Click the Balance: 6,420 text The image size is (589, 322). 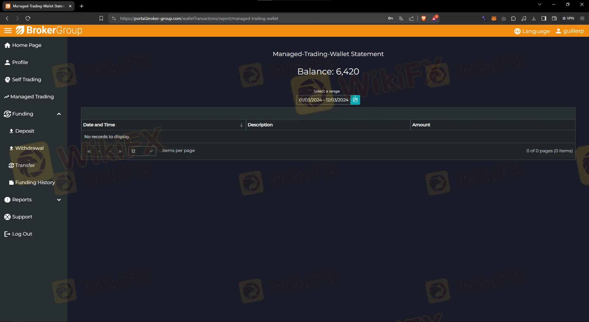(328, 71)
